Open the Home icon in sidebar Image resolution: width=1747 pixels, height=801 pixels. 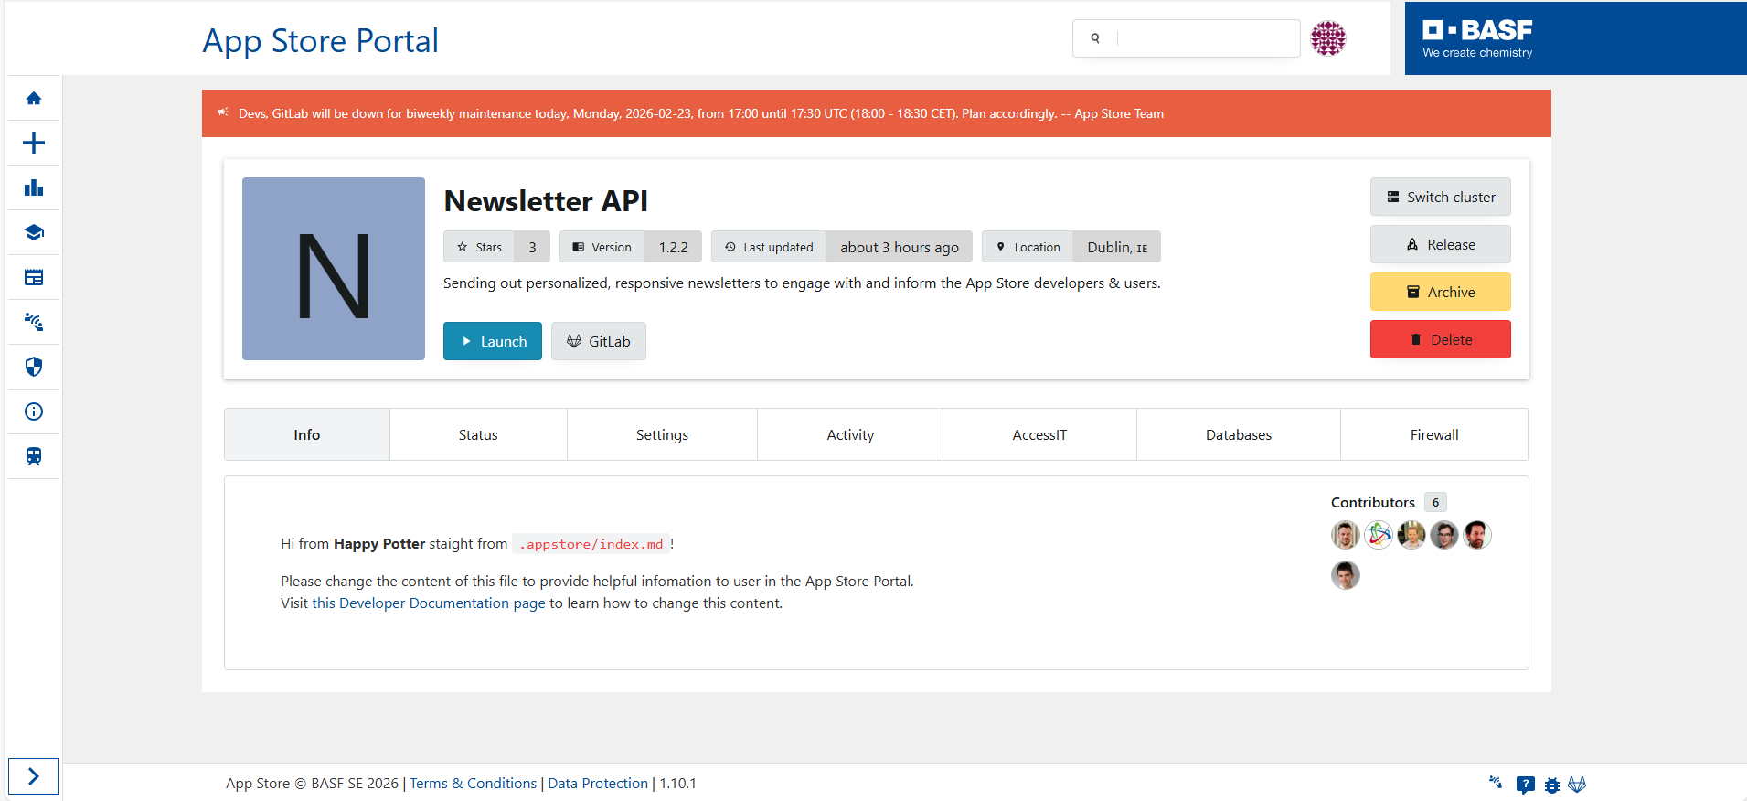pos(34,98)
